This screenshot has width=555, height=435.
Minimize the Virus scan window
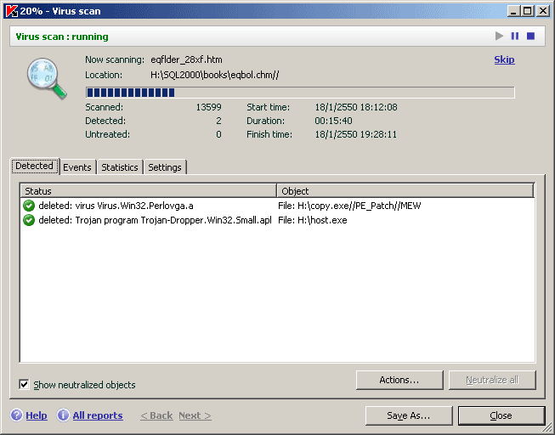[x=513, y=11]
